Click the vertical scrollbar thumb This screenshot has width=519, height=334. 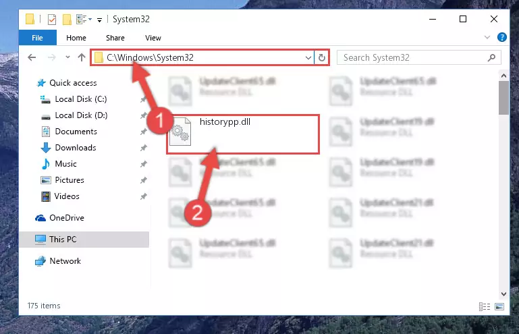pos(503,98)
